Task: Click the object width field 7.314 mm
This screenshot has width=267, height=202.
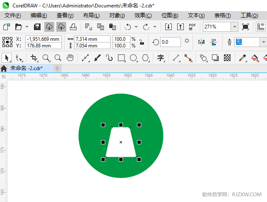Action: click(92, 39)
